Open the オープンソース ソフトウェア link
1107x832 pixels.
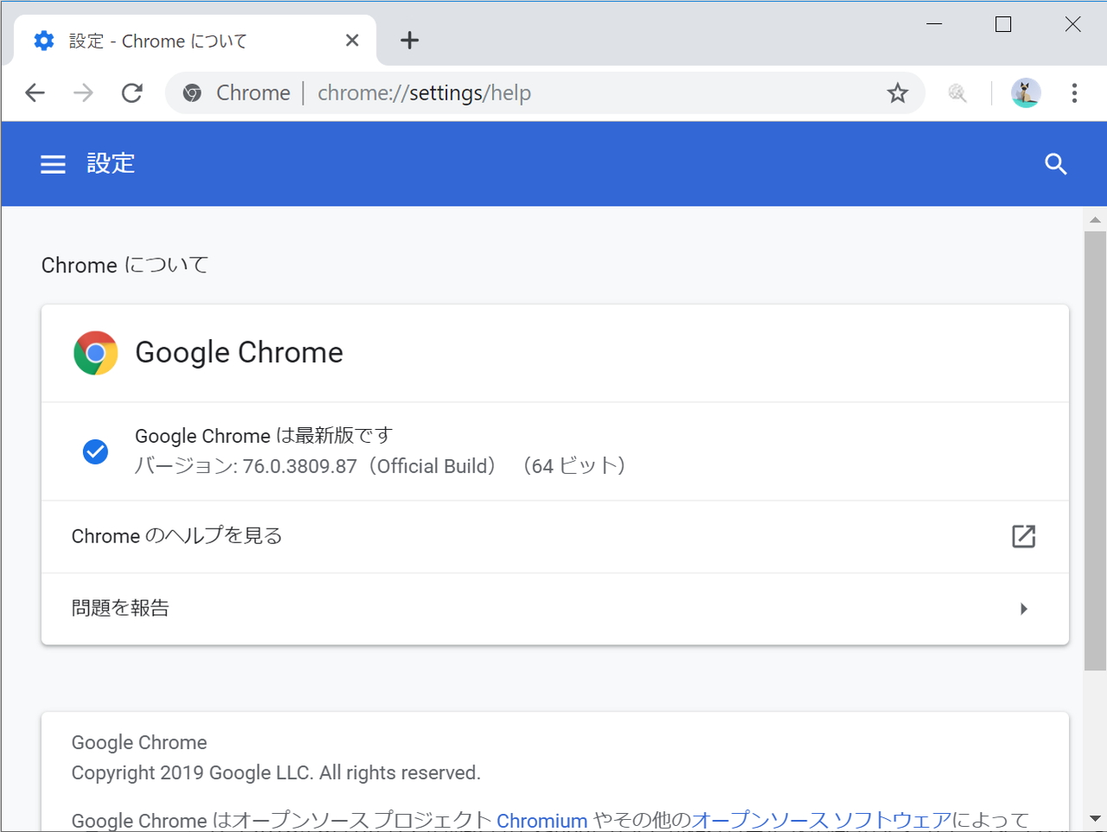pyautogui.click(x=822, y=820)
